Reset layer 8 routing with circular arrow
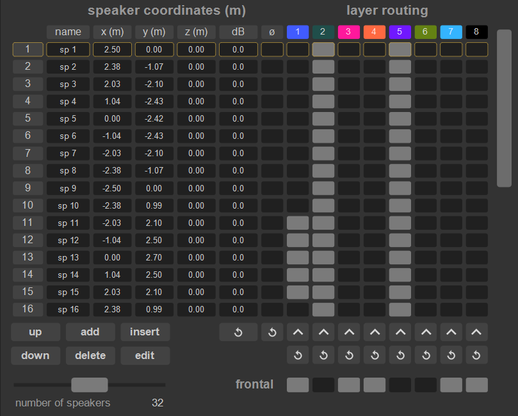518x416 pixels. pyautogui.click(x=477, y=355)
